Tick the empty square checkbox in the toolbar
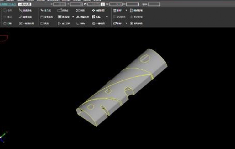 pyautogui.click(x=42, y=23)
